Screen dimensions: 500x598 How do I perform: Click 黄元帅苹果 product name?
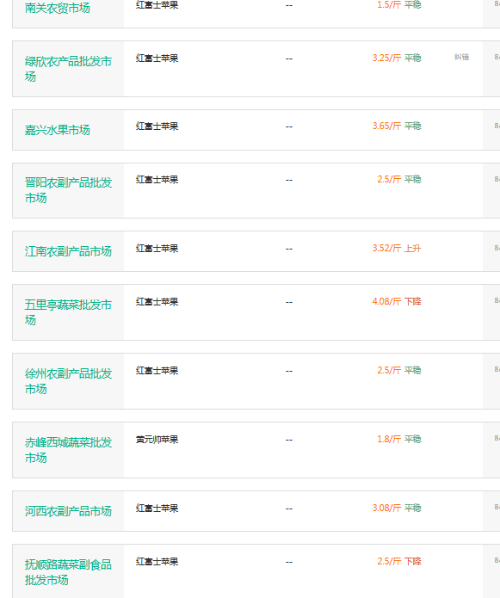tap(157, 440)
